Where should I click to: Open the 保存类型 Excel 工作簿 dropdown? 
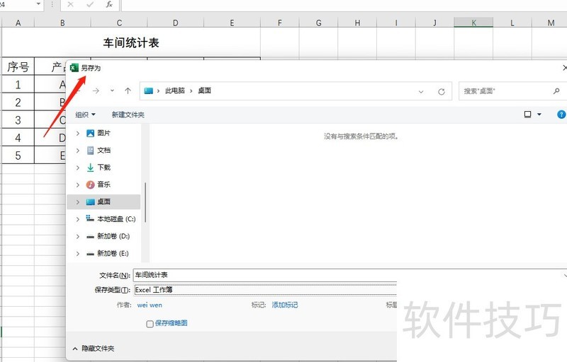click(264, 290)
